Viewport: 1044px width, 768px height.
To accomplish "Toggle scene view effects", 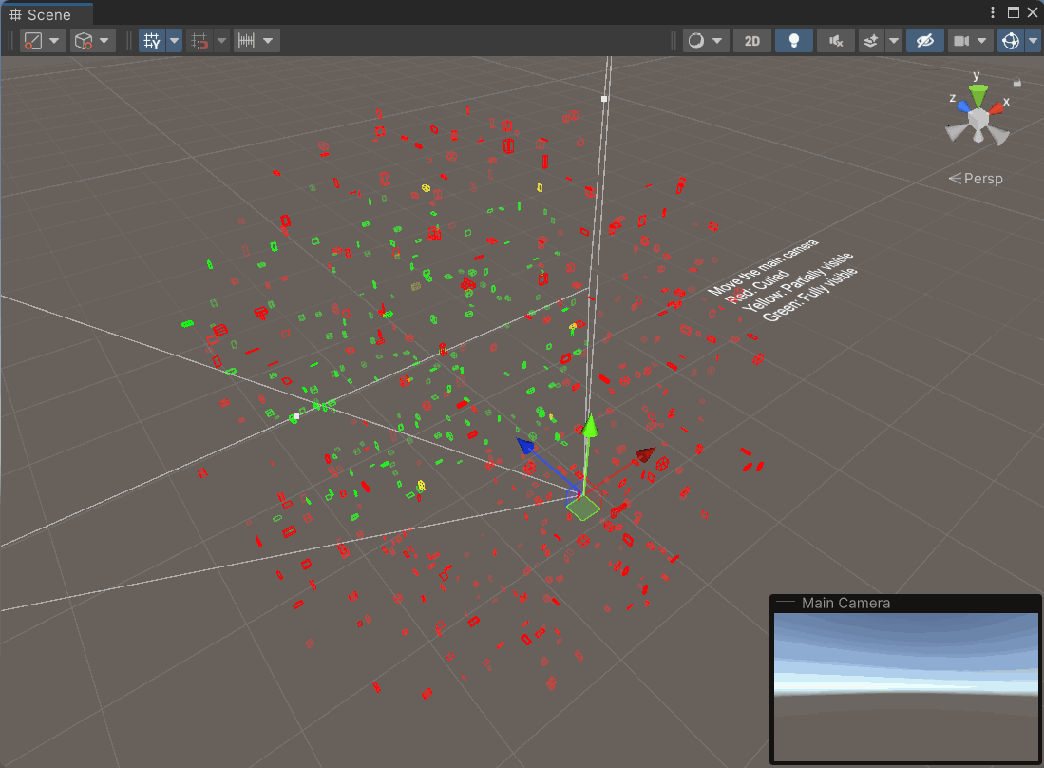I will point(871,40).
